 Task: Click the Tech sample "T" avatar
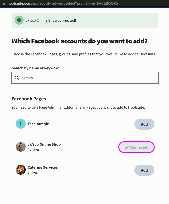[x=21, y=124]
